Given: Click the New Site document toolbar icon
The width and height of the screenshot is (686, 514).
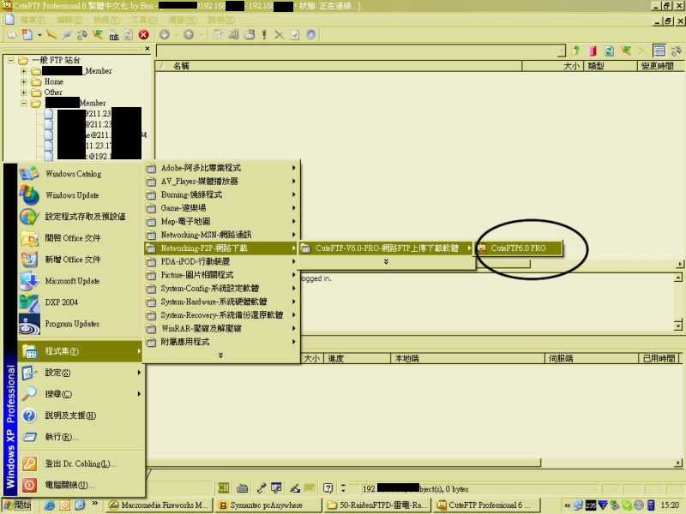Looking at the screenshot, I should tap(27, 34).
